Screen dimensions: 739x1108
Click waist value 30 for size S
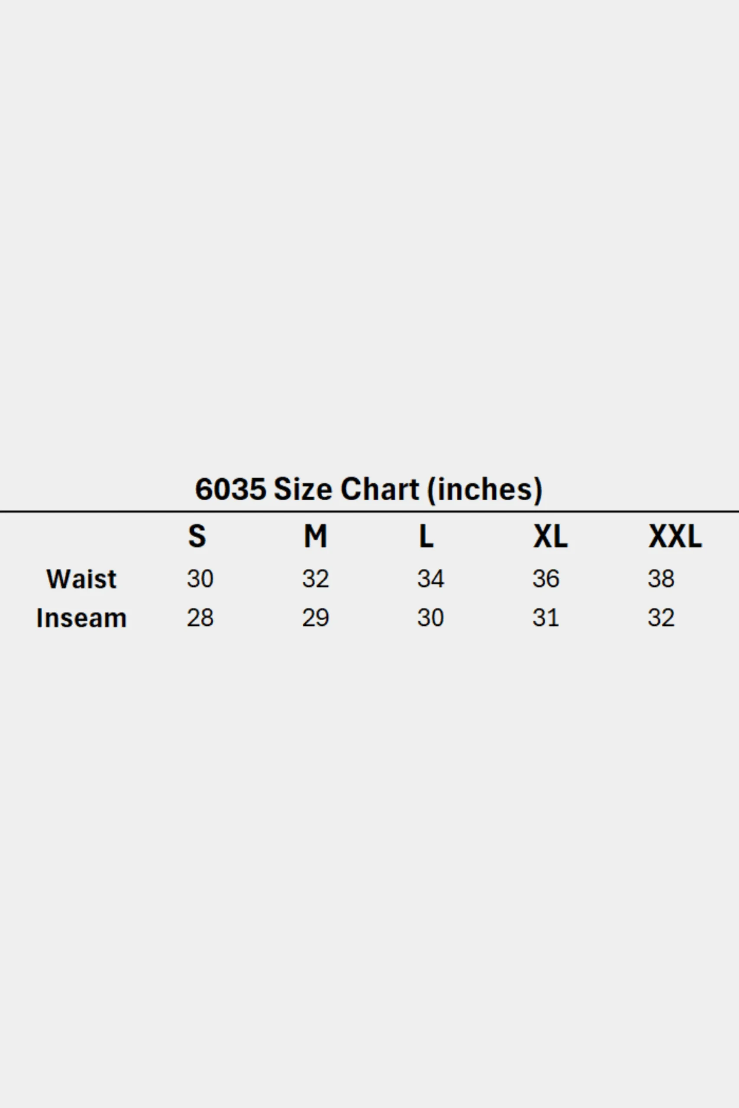200,579
